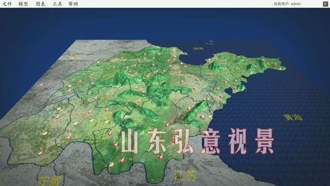This screenshot has height=186, width=330.
Task: Open the 文件 menu
Action: (x=7, y=4)
